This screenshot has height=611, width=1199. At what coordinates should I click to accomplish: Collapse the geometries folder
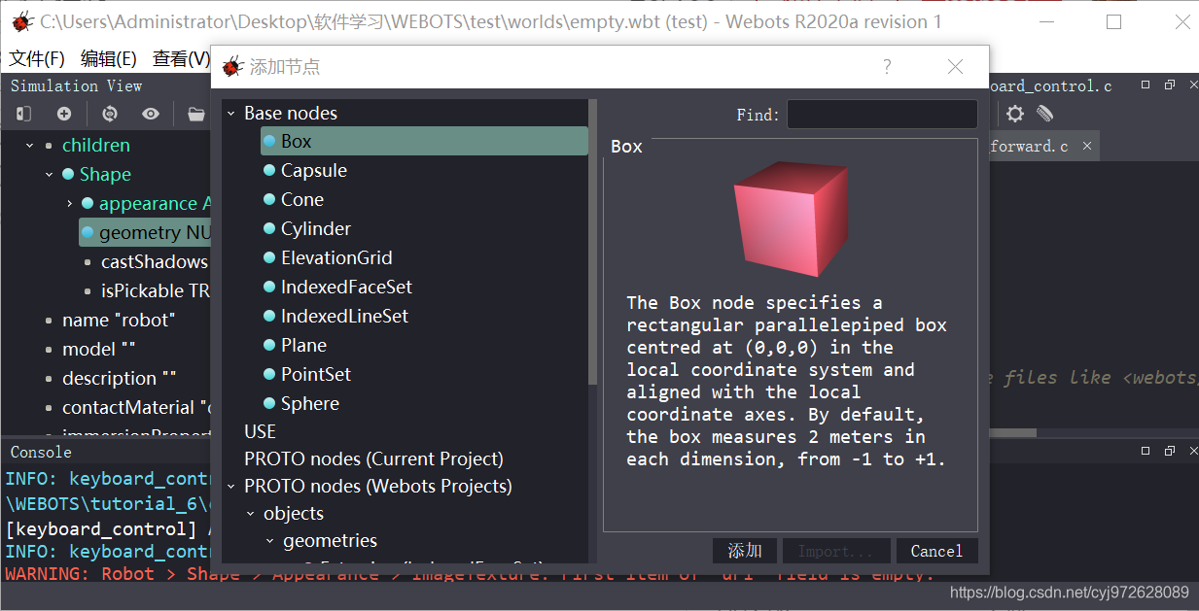tap(270, 541)
